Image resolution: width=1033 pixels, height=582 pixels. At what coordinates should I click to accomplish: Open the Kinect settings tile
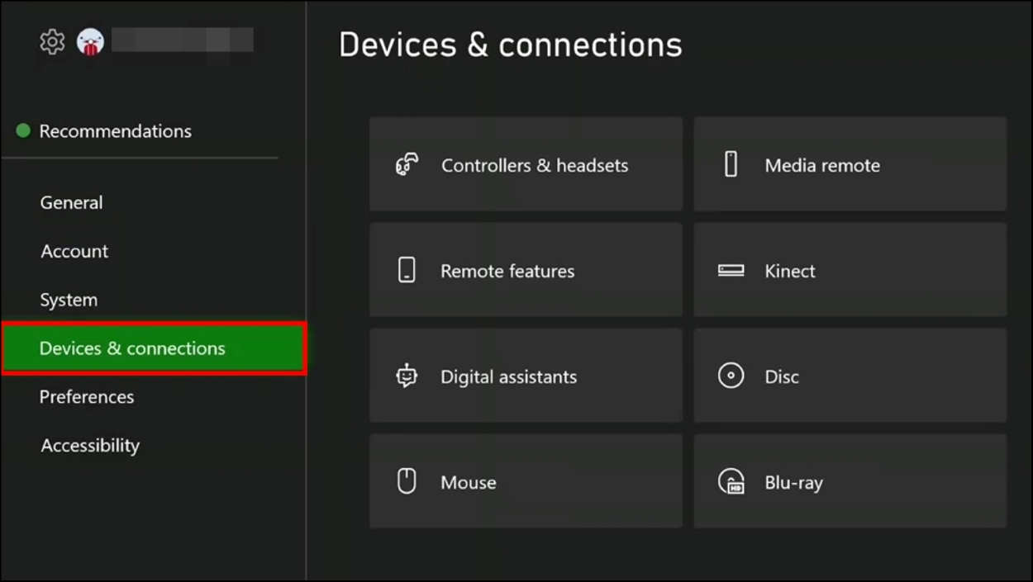coord(850,270)
